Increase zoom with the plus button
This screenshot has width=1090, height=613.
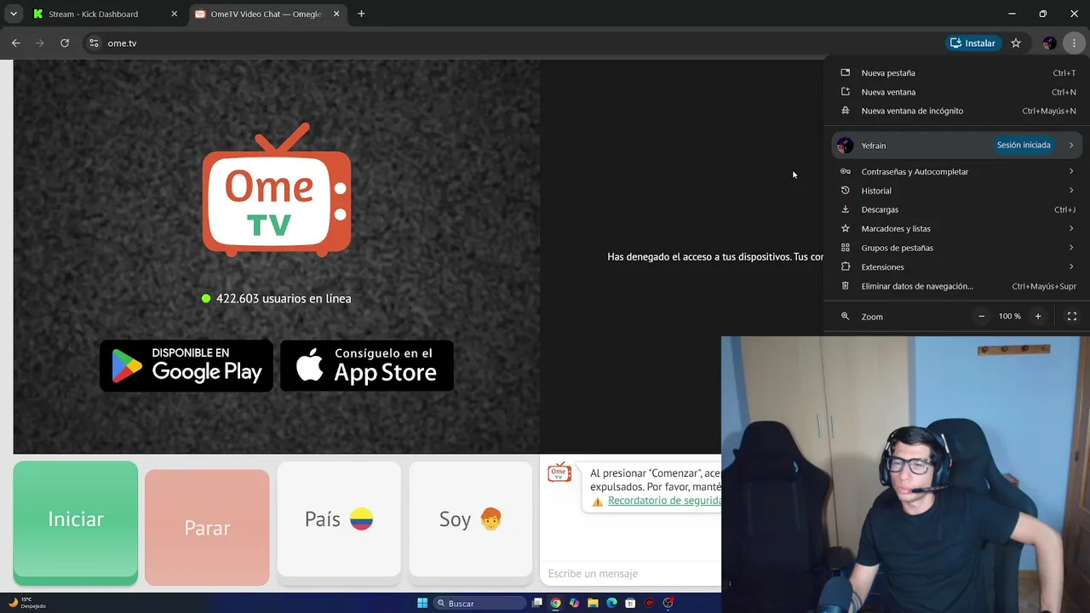pyautogui.click(x=1038, y=316)
